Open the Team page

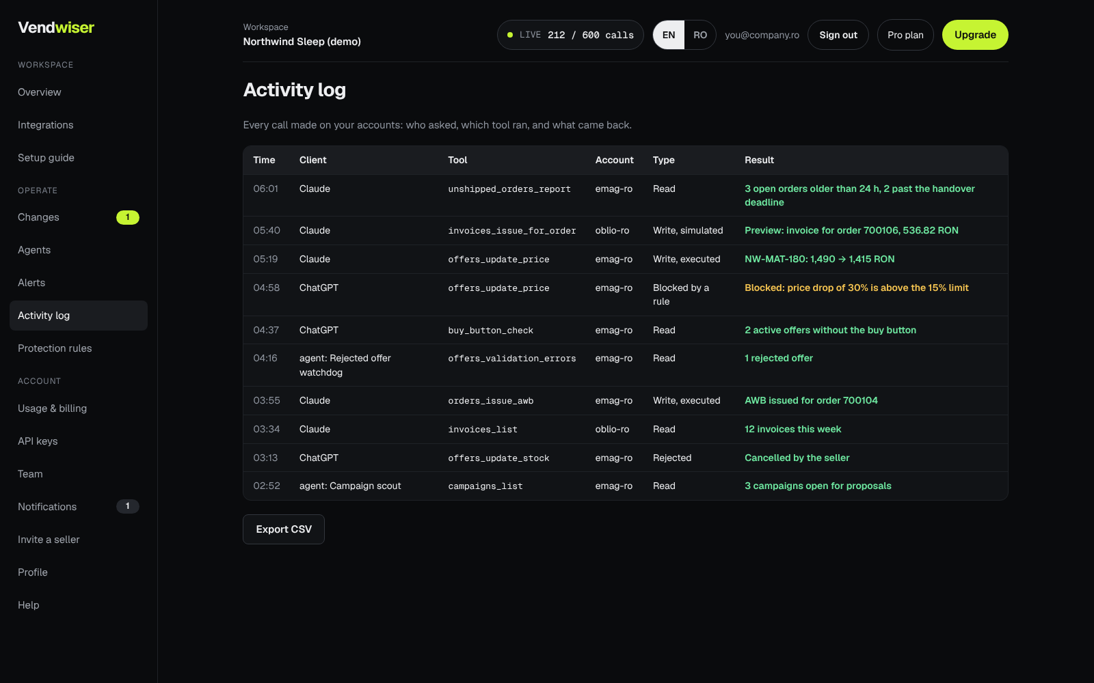point(79,474)
